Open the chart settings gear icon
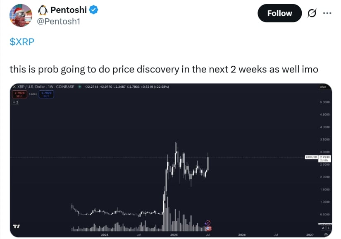Image resolution: width=341 pixels, height=239 pixels. (326, 234)
